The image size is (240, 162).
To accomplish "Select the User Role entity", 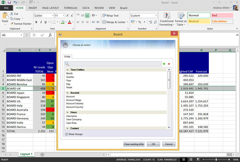I will click(x=71, y=123).
